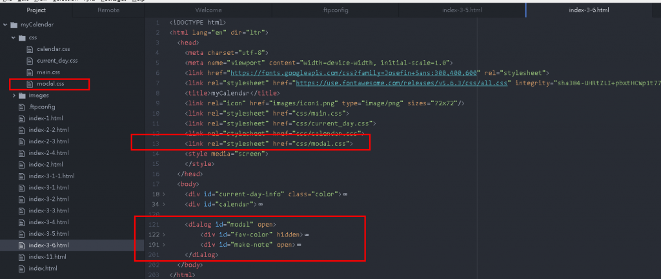The width and height of the screenshot is (661, 279).
Task: Click "css/main.css" href on line 10
Action: [320, 114]
